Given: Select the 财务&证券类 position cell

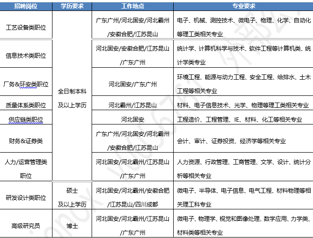Looking at the screenshot, I should 26,141.
